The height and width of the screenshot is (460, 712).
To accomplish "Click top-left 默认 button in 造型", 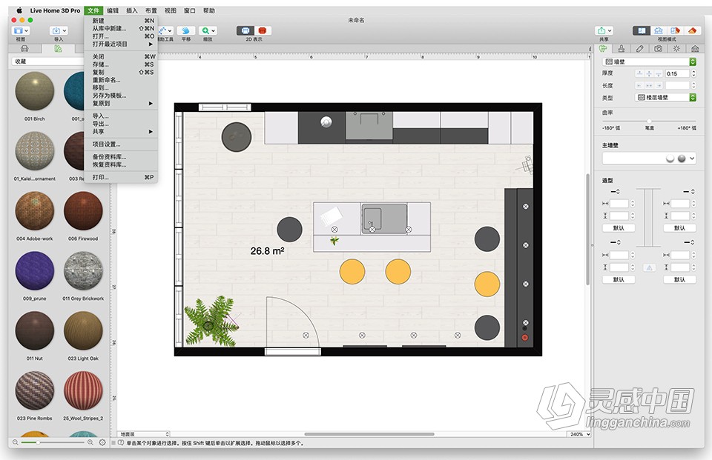I will coord(619,228).
